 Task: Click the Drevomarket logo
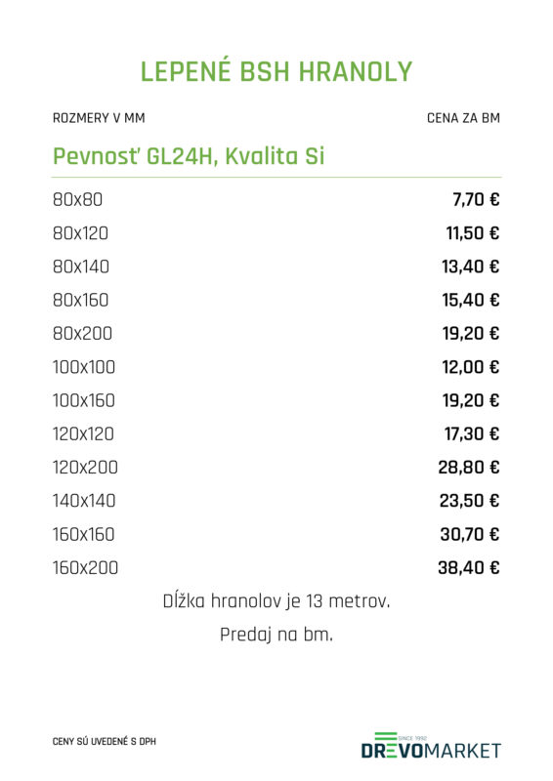pyautogui.click(x=431, y=746)
